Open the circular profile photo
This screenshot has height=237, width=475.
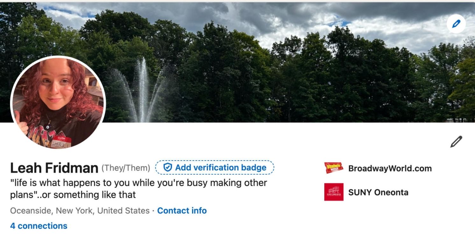[58, 102]
